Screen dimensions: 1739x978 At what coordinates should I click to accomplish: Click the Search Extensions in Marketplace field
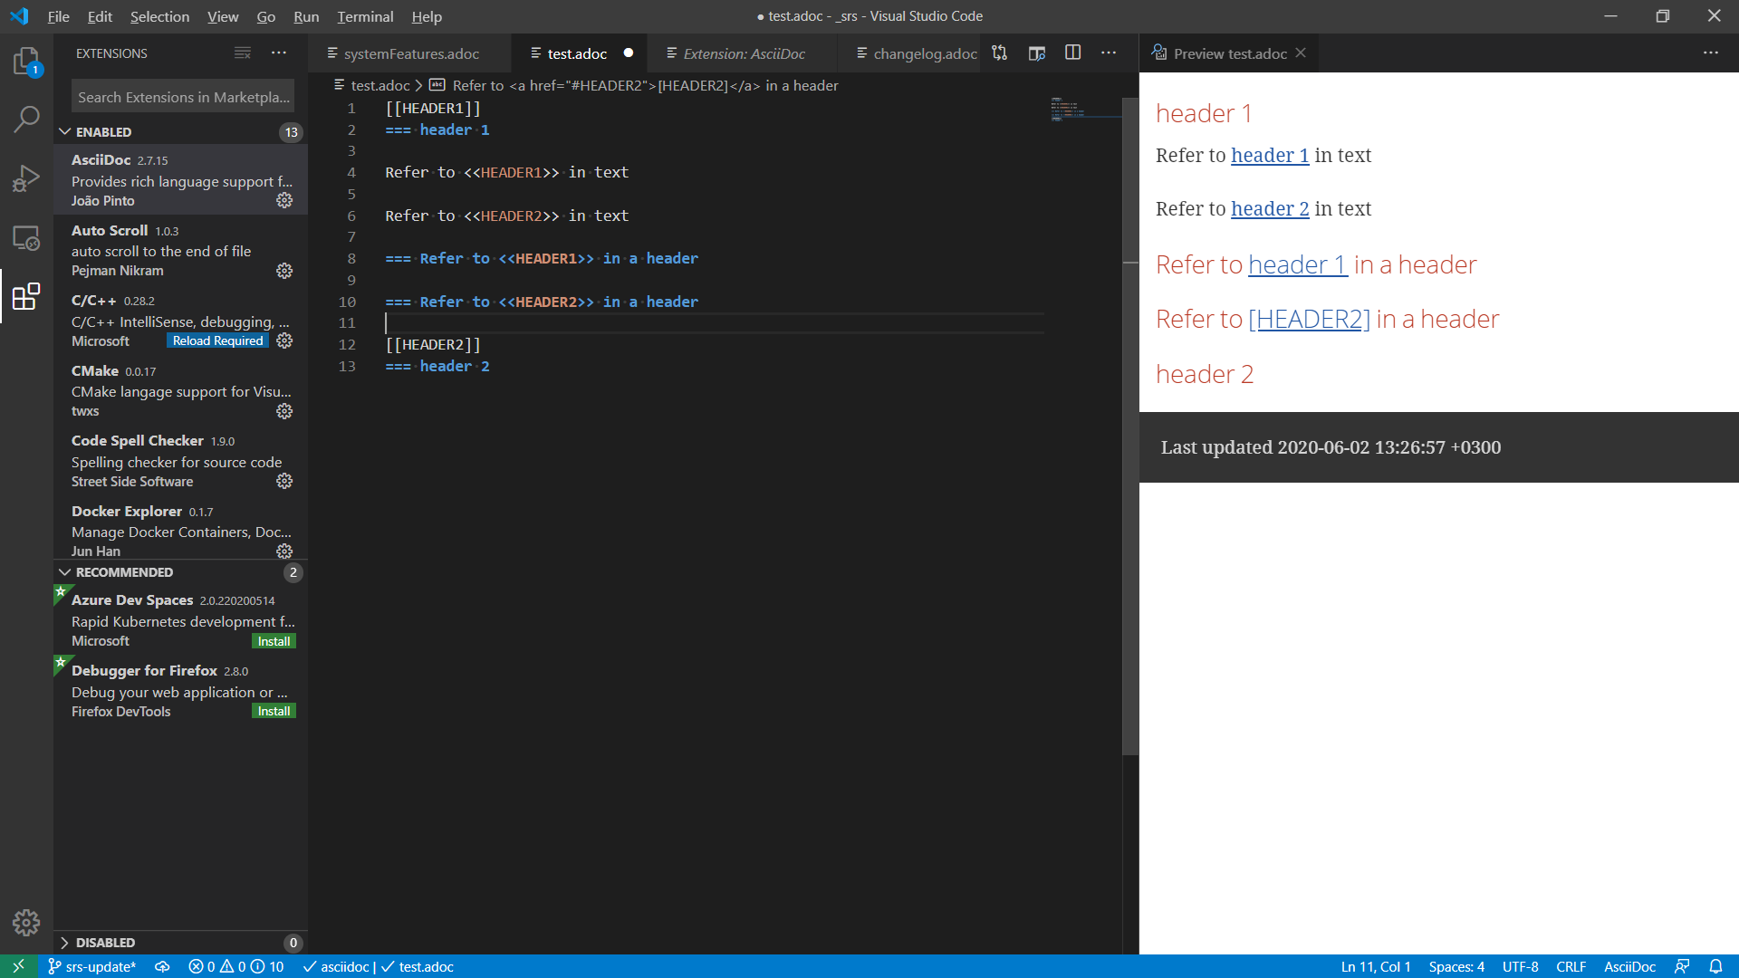tap(183, 97)
